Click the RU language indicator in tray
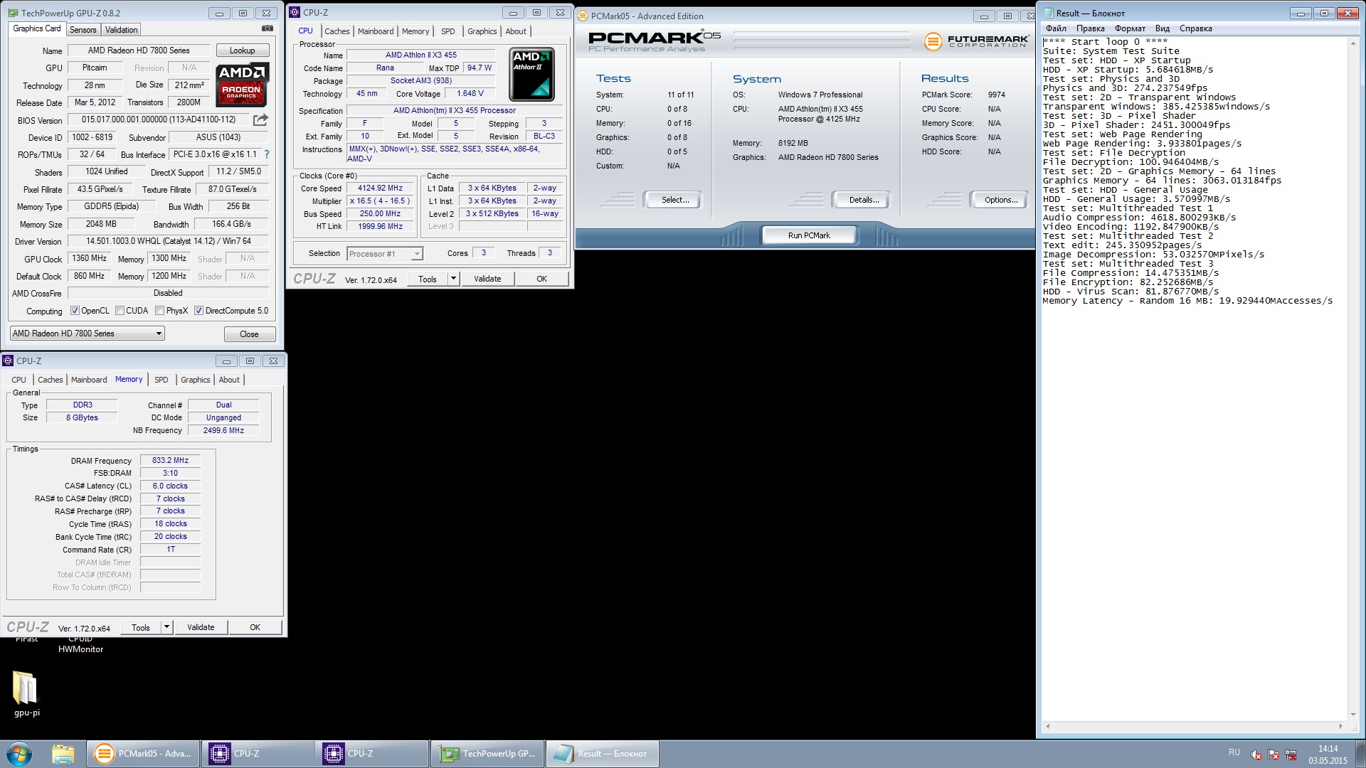This screenshot has width=1366, height=768. click(1234, 752)
